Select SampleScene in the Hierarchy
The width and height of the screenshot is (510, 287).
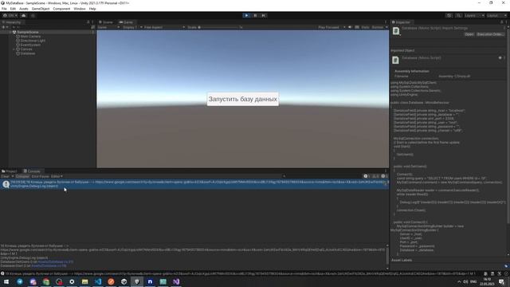coord(28,32)
